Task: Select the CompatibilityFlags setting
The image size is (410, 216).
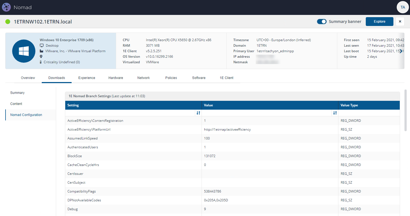Action: (82, 191)
